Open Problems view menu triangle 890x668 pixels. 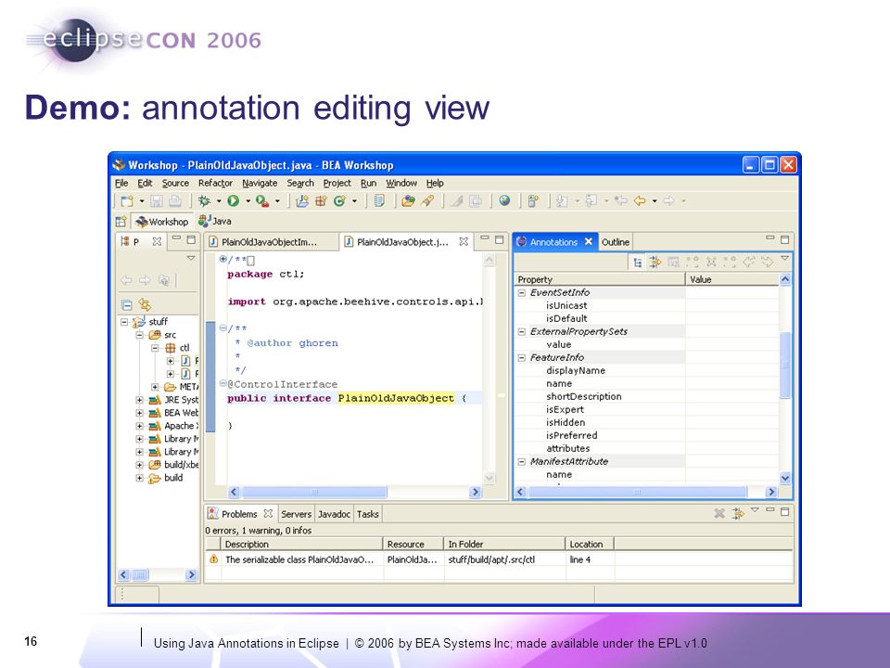click(x=755, y=510)
